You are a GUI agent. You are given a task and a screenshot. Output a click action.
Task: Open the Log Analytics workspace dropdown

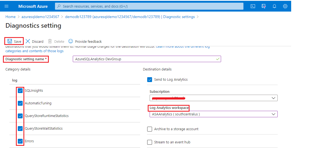tap(214, 114)
